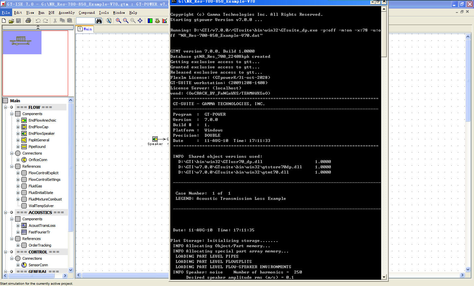
Task: Select the SensorConn connection icon
Action: pos(24,265)
